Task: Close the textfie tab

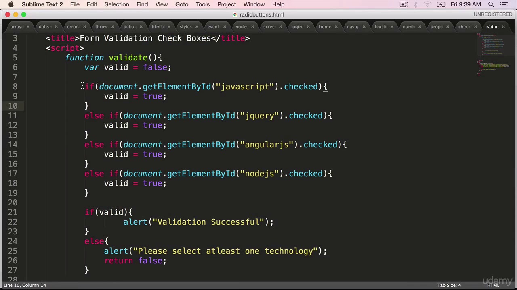Action: (x=392, y=27)
